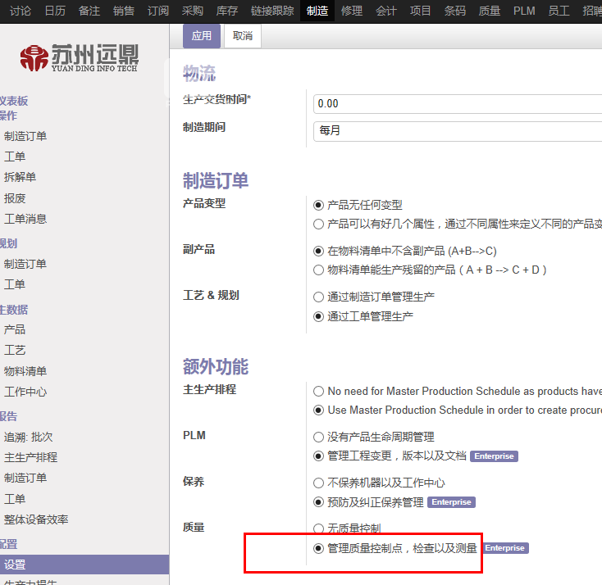602x585 pixels.
Task: Open 工单 under the 操作 sidebar section
Action: (x=15, y=156)
